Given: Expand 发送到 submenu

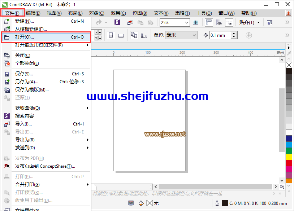Looking at the screenshot, I should (x=87, y=148).
